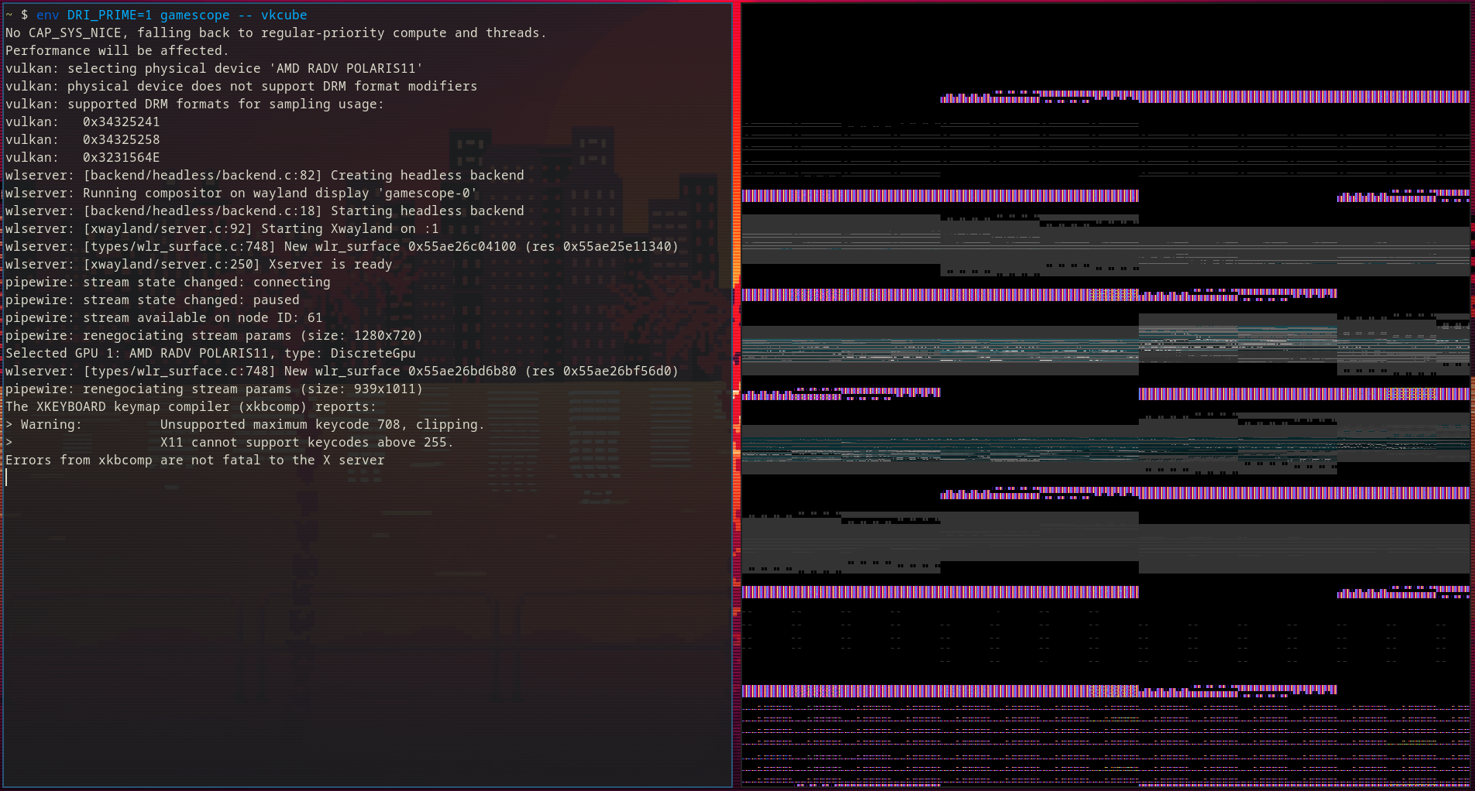1475x791 pixels.
Task: Click the line 'Running compositor on wayland display'
Action: coord(241,193)
